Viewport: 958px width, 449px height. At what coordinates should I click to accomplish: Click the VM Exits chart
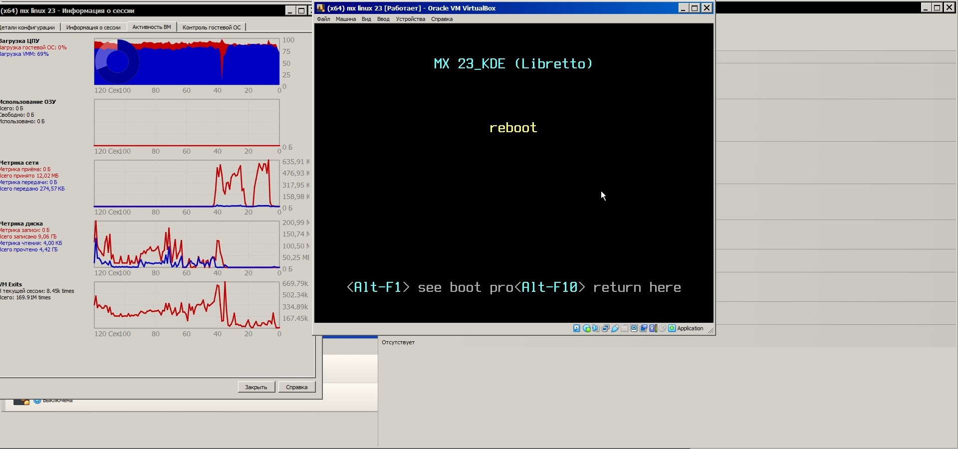(187, 305)
